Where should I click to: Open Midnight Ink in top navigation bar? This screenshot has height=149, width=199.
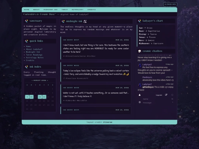click(50, 10)
